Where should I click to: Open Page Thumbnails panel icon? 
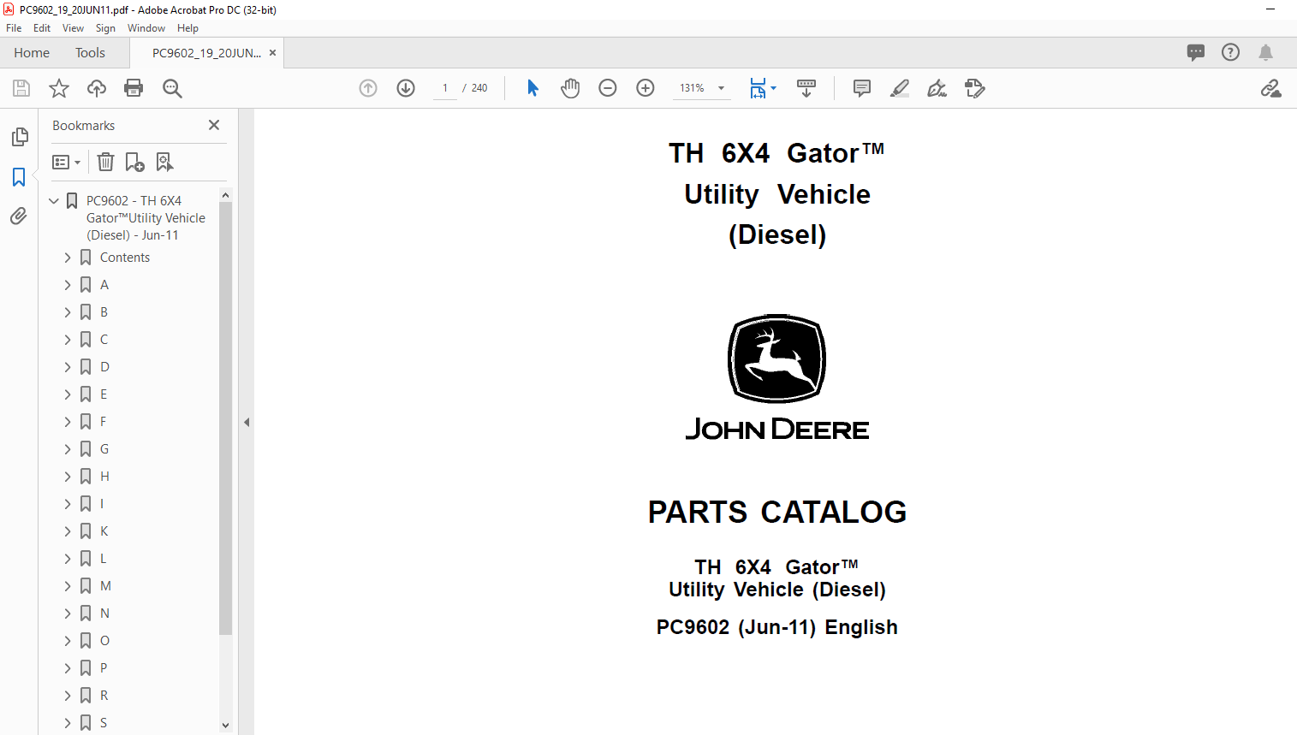coord(19,137)
